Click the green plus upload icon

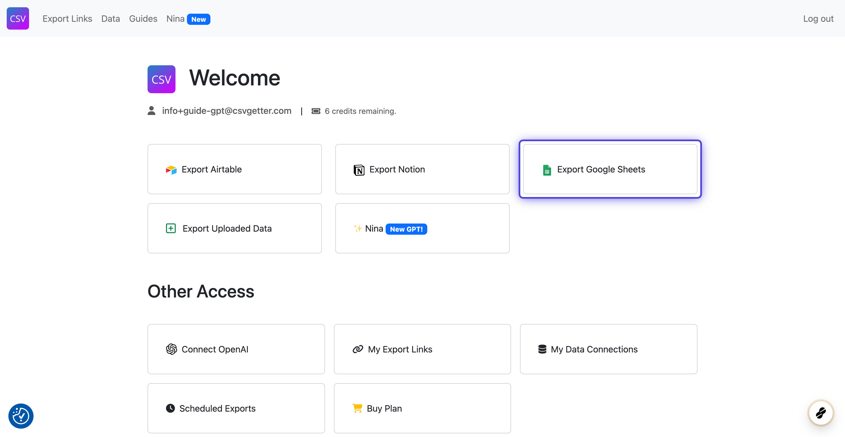(171, 228)
